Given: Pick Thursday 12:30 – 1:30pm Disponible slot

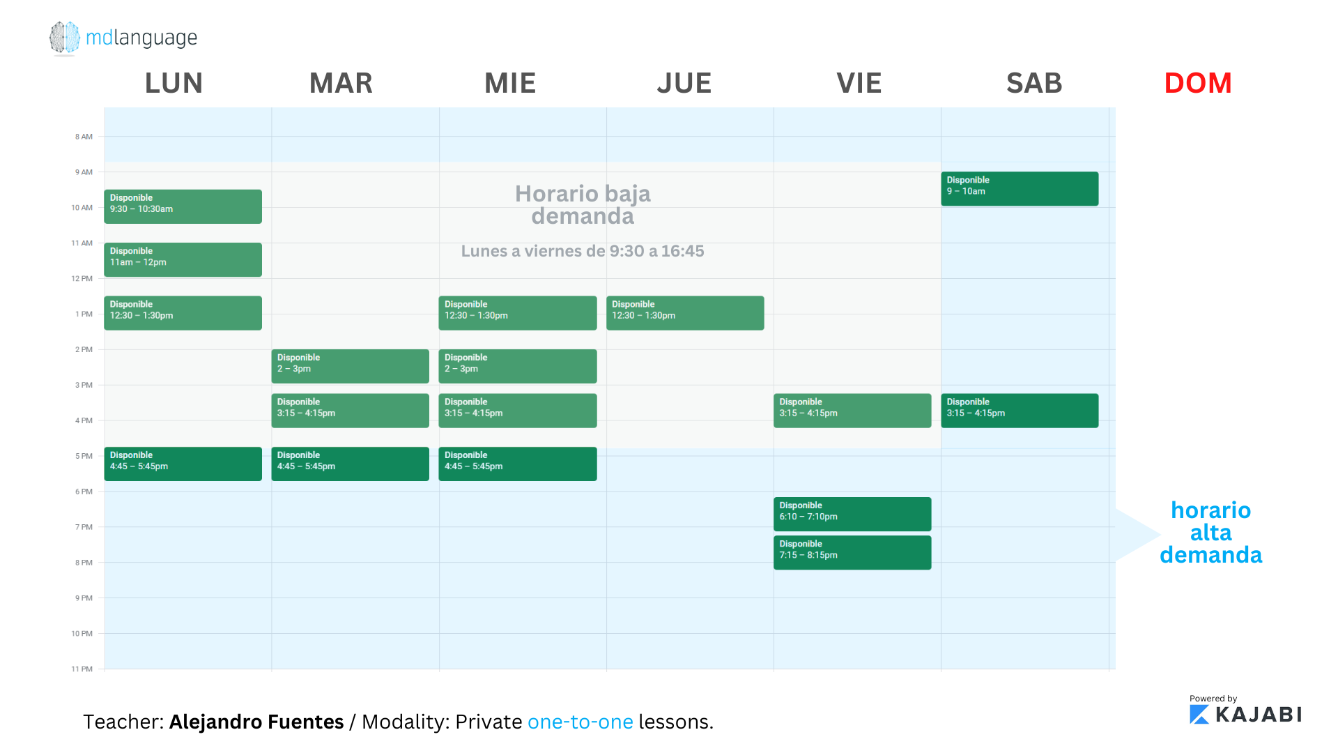Looking at the screenshot, I should (685, 313).
